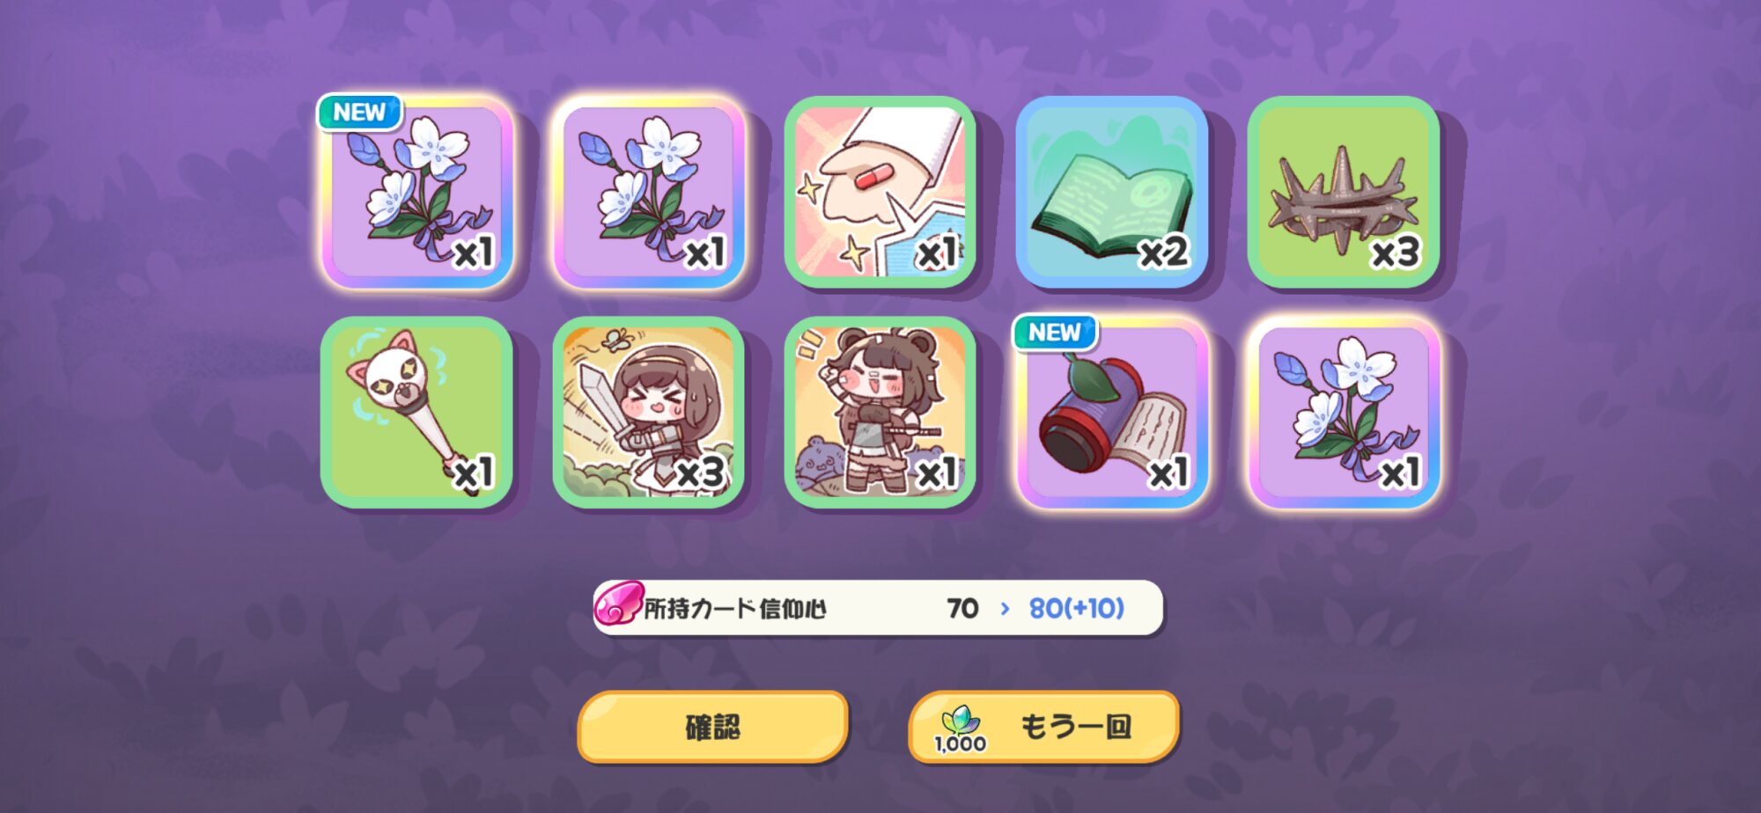Select the NEW blue flower bouquet card
This screenshot has height=813, width=1761.
click(x=417, y=192)
